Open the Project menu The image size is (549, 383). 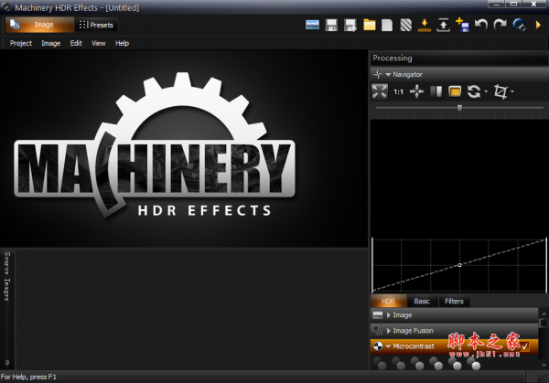click(20, 43)
